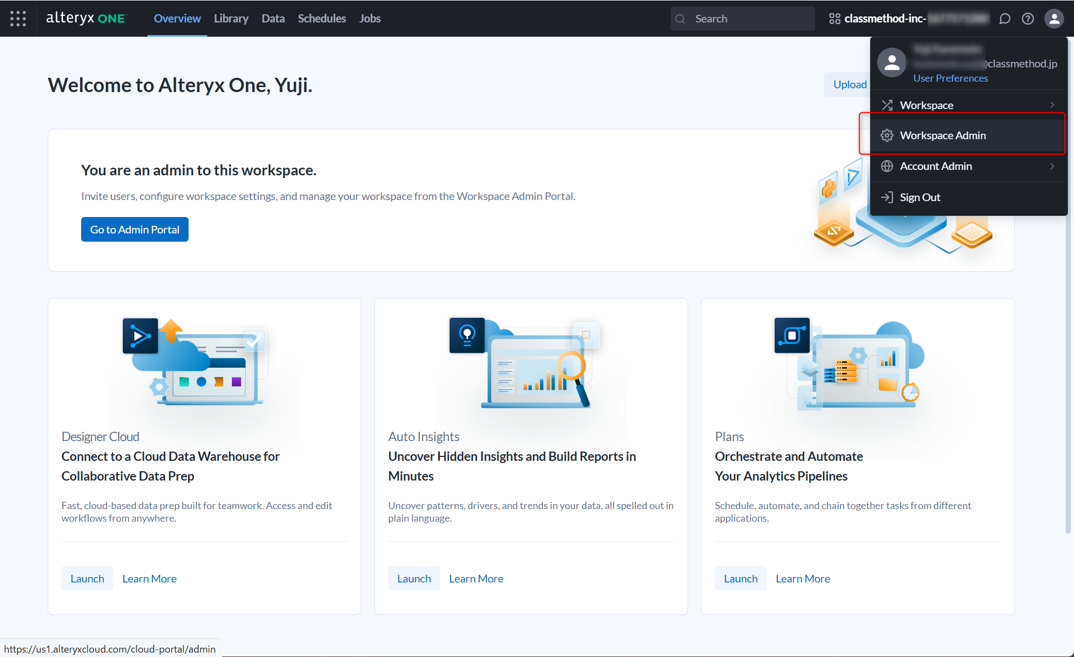The height and width of the screenshot is (657, 1074).
Task: Click the Account Admin globe icon
Action: click(x=887, y=166)
